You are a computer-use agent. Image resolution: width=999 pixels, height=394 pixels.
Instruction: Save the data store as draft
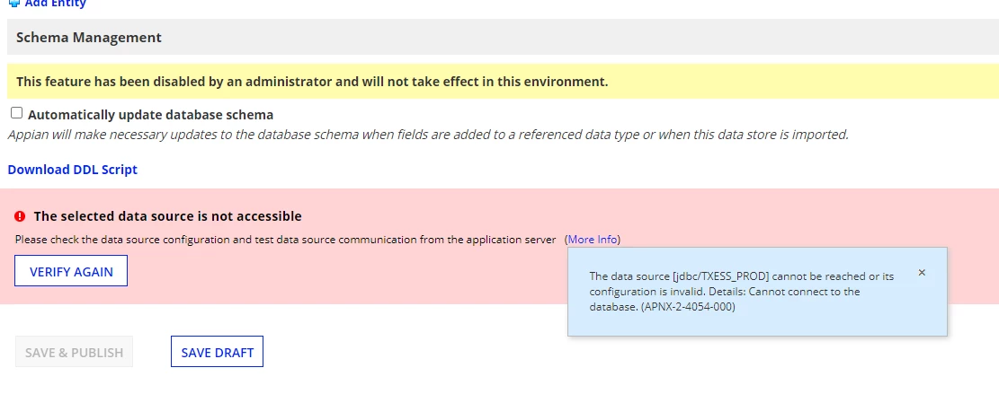pyautogui.click(x=218, y=352)
